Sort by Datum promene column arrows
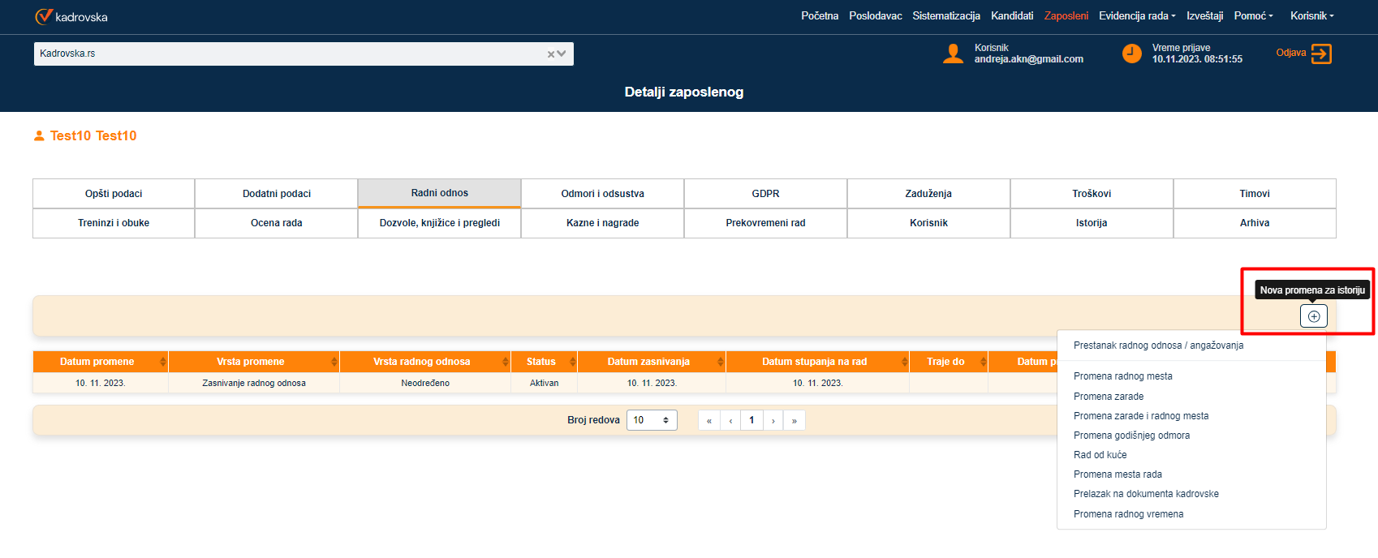The width and height of the screenshot is (1378, 558). [163, 362]
